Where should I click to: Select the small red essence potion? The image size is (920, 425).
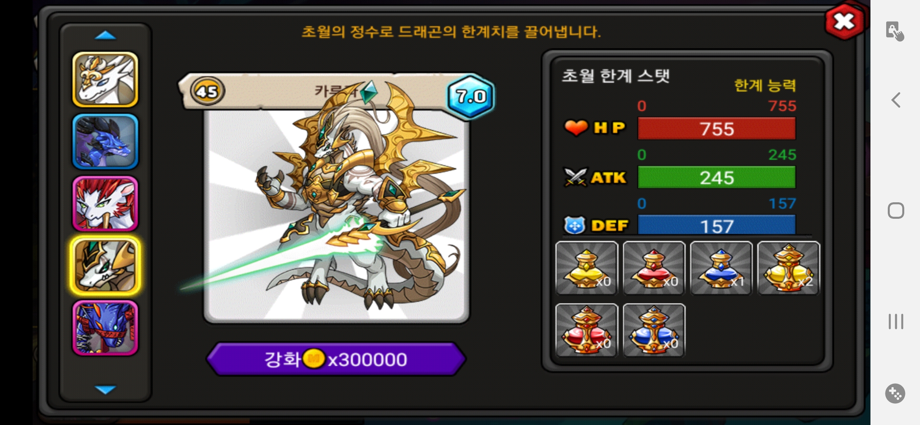pos(654,268)
